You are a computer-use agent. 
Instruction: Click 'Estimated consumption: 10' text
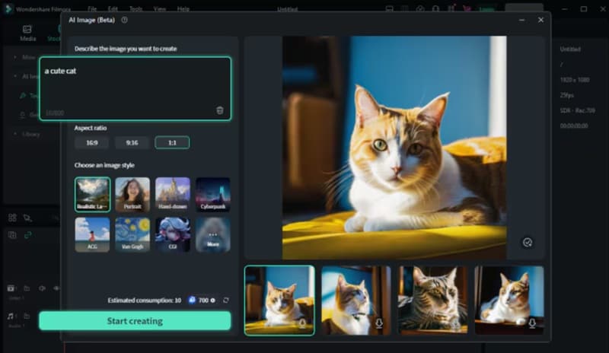pos(145,301)
